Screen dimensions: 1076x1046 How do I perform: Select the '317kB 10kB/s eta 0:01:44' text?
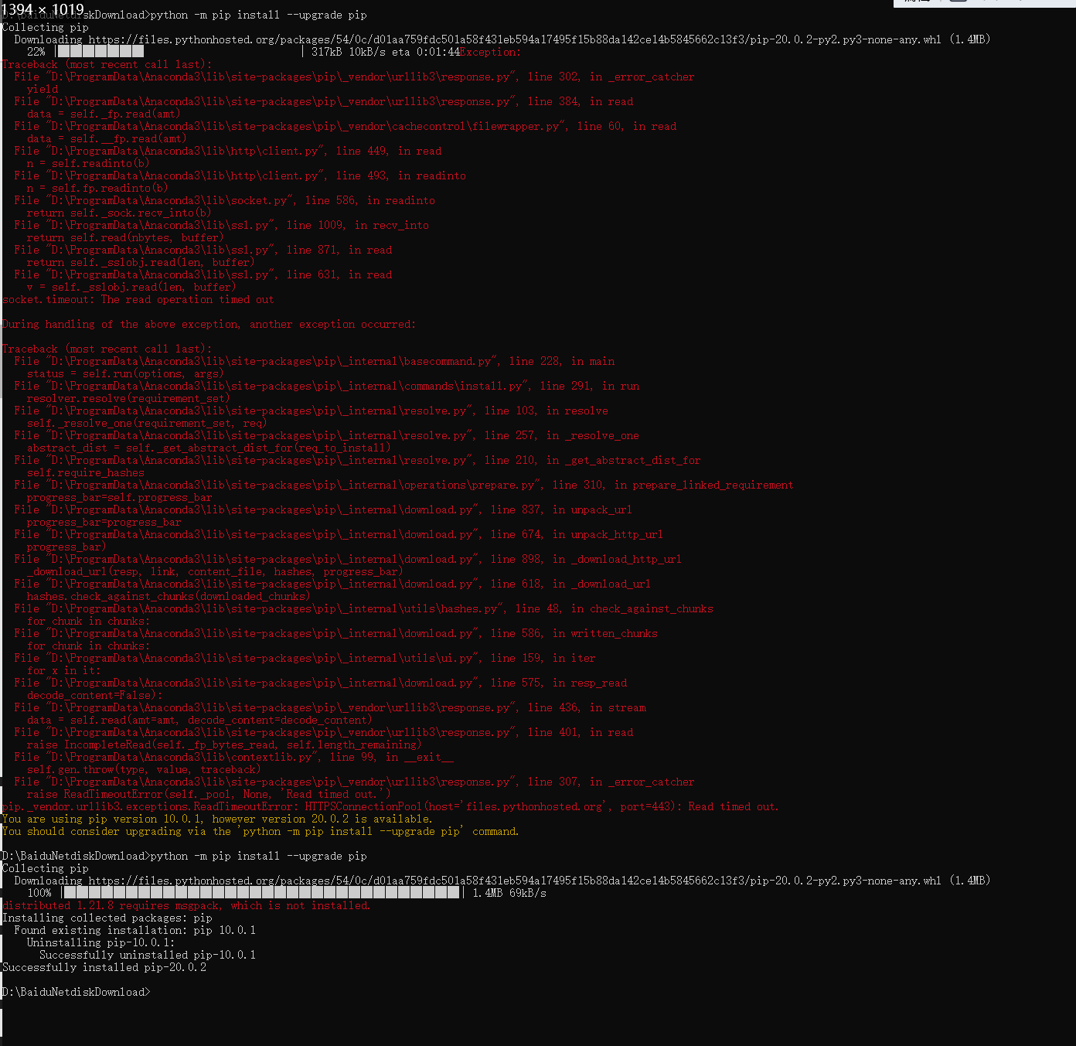click(x=385, y=52)
